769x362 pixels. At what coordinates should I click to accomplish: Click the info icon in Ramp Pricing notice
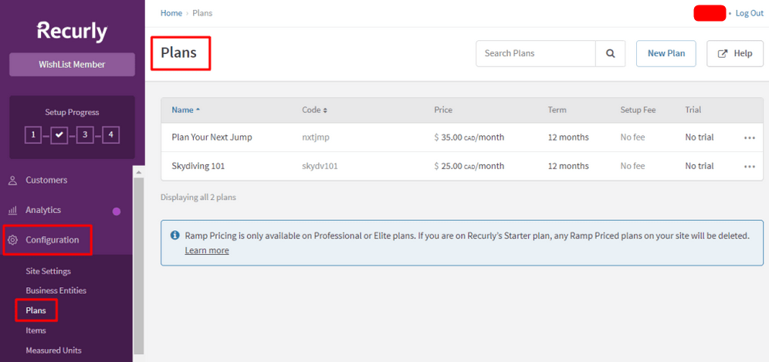tap(174, 235)
